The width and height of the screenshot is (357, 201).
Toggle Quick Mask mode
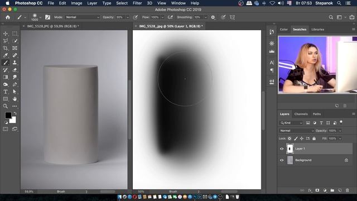[6, 129]
